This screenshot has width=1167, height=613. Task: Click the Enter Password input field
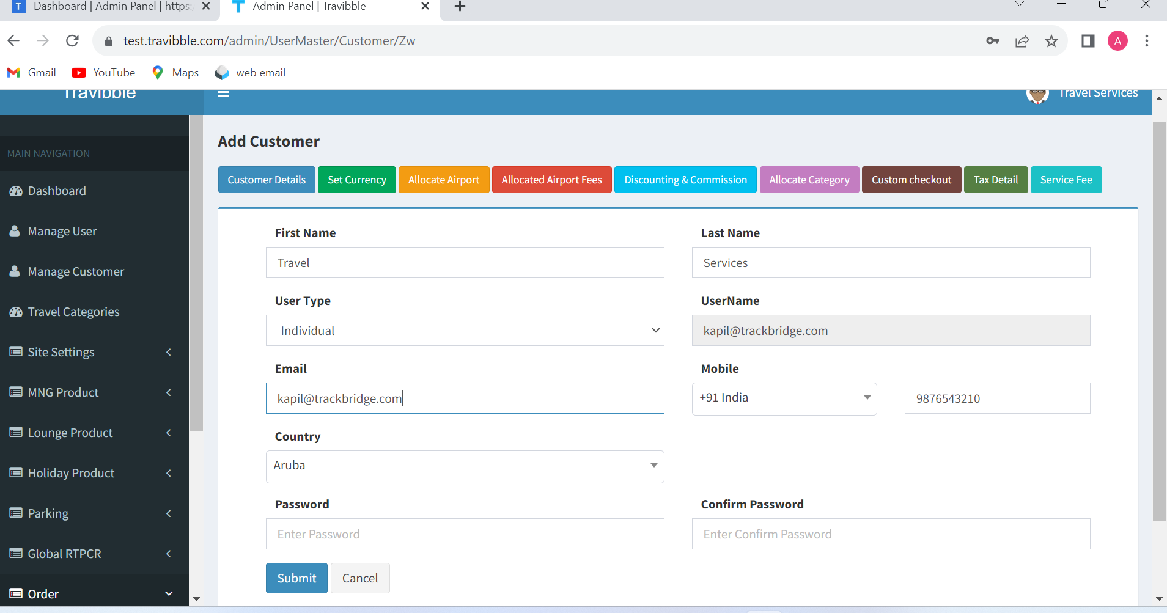tap(465, 534)
